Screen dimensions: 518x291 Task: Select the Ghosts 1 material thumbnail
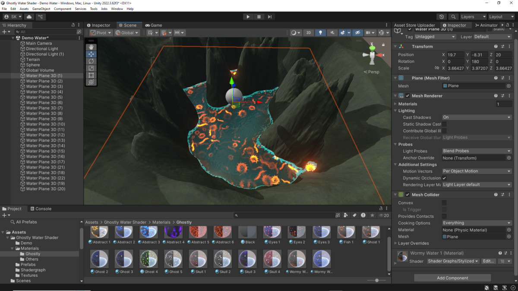(x=371, y=232)
